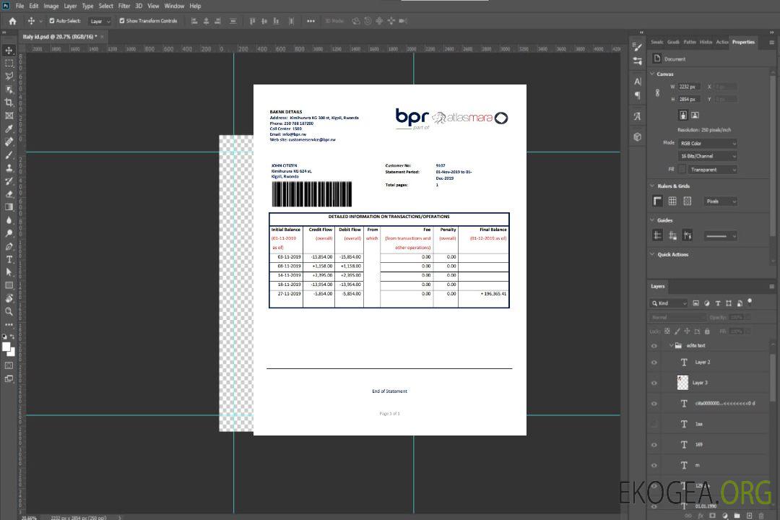Select the Brush tool
Viewport: 780px width, 520px height.
pyautogui.click(x=9, y=155)
